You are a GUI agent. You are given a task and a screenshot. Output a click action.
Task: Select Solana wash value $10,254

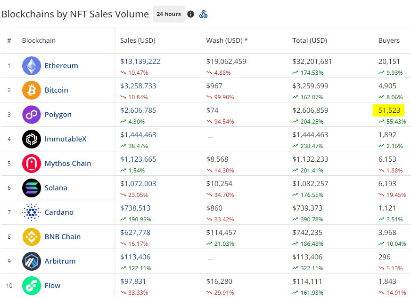click(x=219, y=184)
